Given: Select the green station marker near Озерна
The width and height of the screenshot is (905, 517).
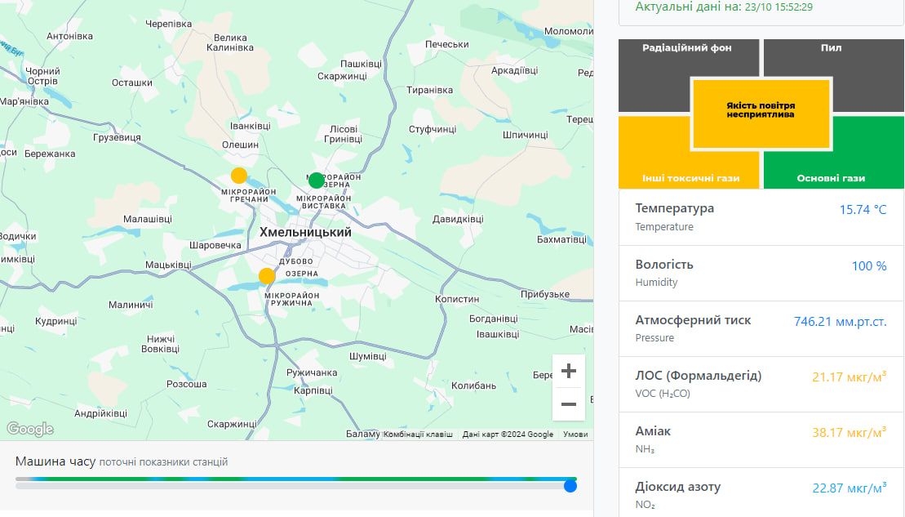Looking at the screenshot, I should pyautogui.click(x=317, y=180).
